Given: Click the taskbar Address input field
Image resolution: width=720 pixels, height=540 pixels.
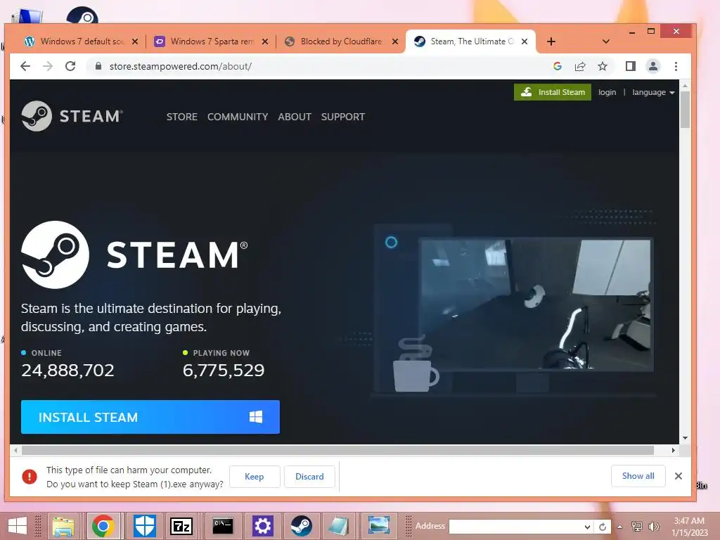Looking at the screenshot, I should click(516, 527).
